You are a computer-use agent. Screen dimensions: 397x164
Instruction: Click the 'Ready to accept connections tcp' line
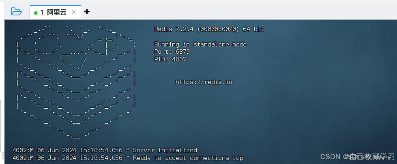click(x=128, y=158)
